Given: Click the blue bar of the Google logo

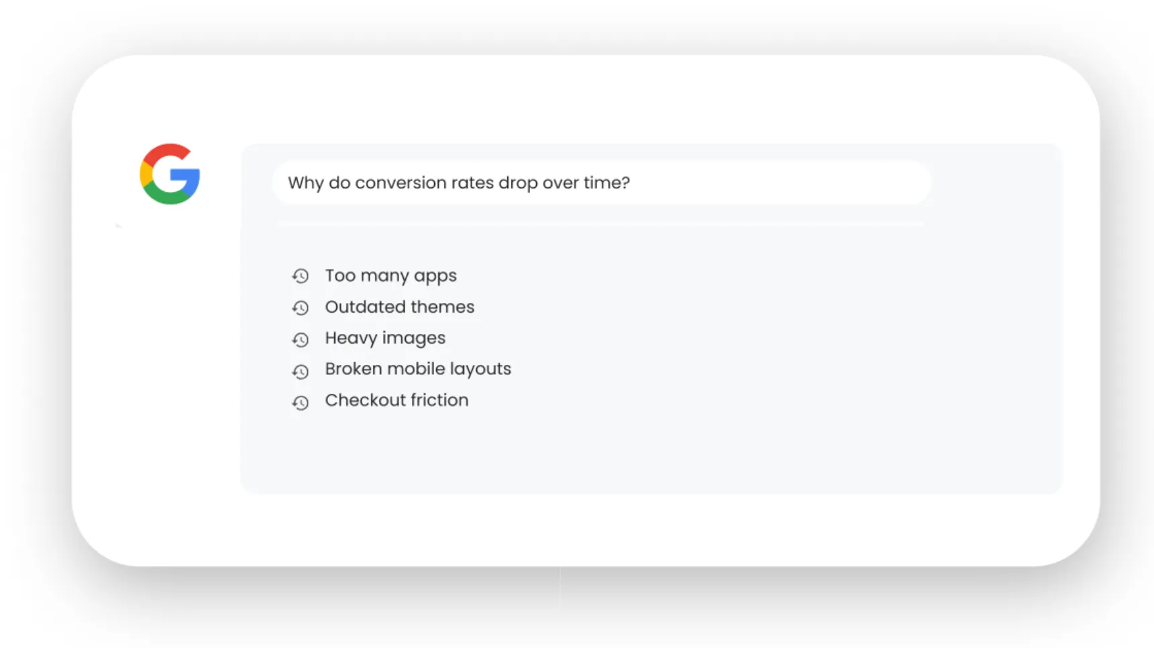Looking at the screenshot, I should tap(187, 176).
